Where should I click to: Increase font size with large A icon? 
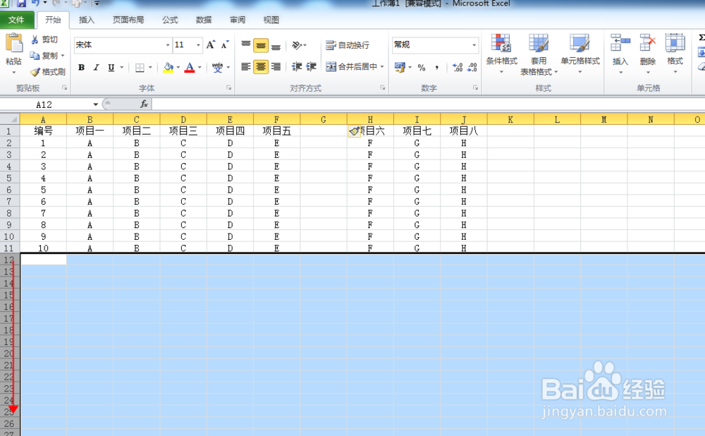coord(210,44)
